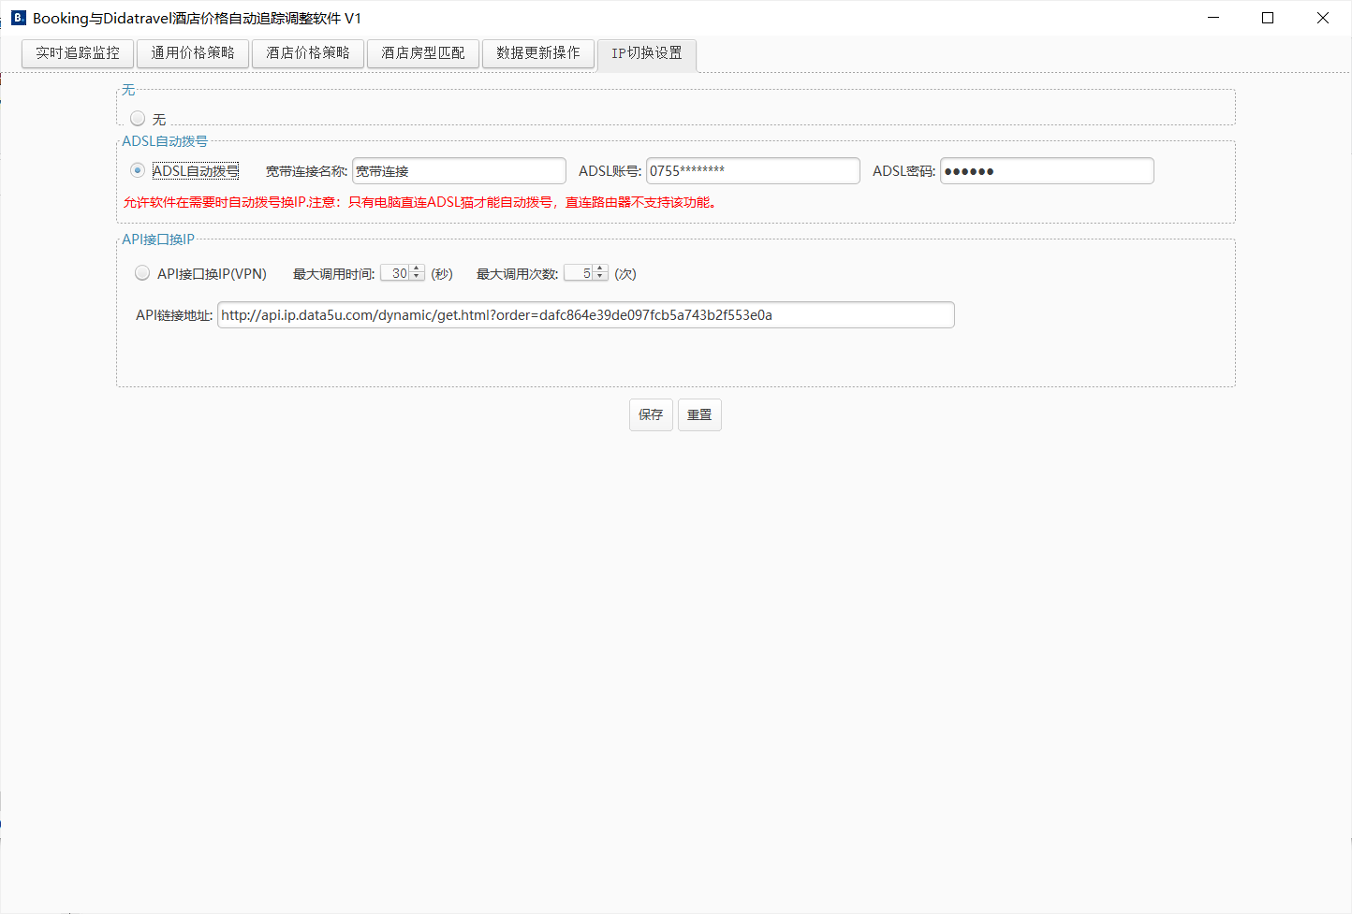
Task: Click the API链接地址 URL field
Action: (586, 315)
